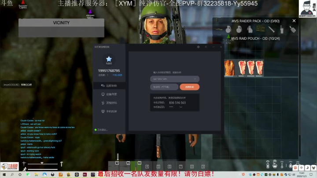
Task: Select green ammo pouch item in Raider Pack
Action: point(261,29)
